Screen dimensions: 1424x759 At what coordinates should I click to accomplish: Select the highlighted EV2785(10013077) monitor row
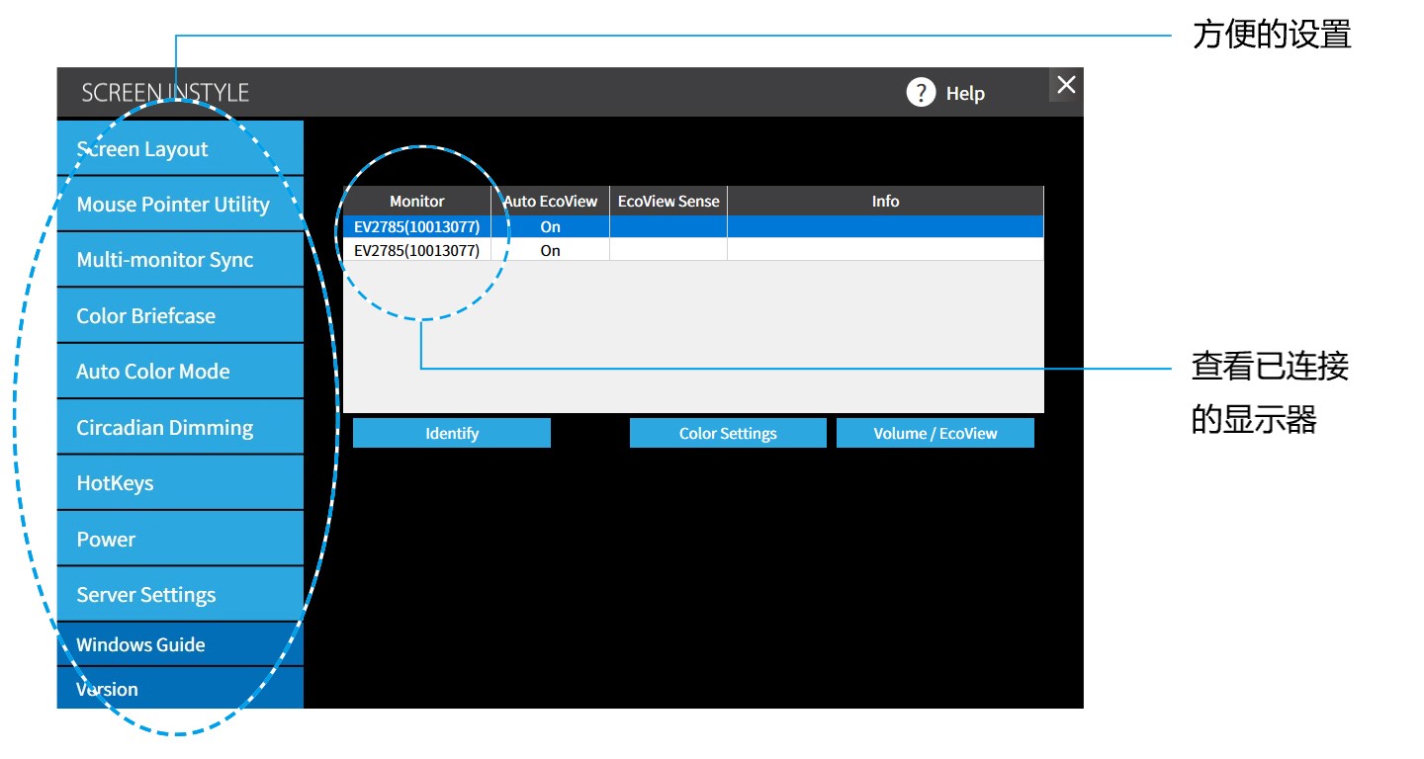(x=693, y=226)
